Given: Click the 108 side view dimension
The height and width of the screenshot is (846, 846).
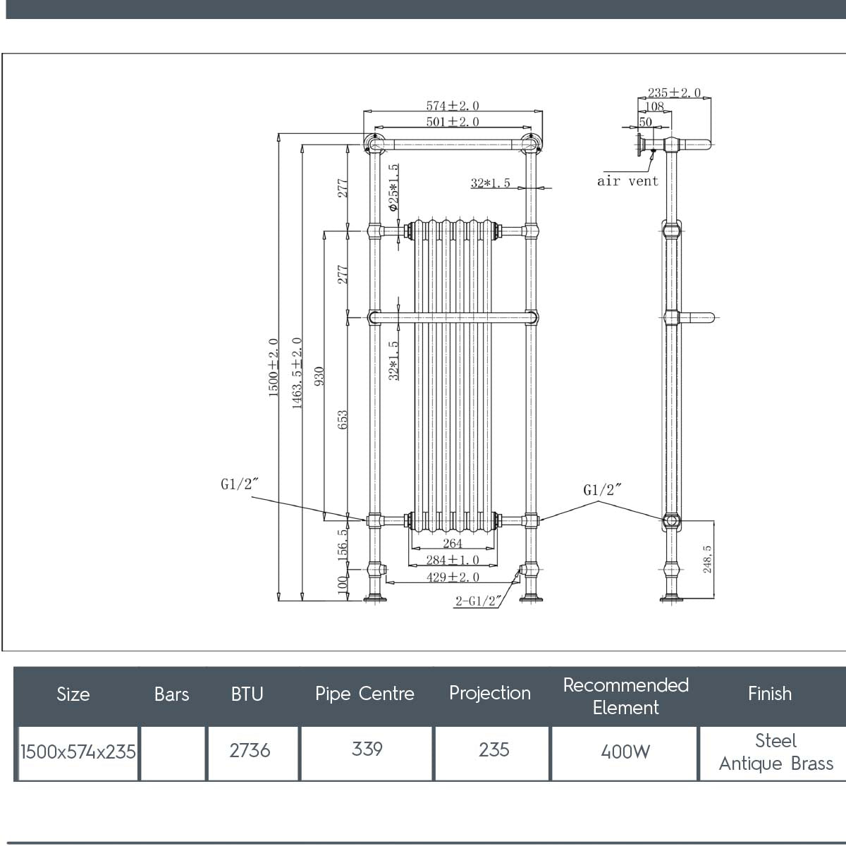Looking at the screenshot, I should (x=654, y=107).
